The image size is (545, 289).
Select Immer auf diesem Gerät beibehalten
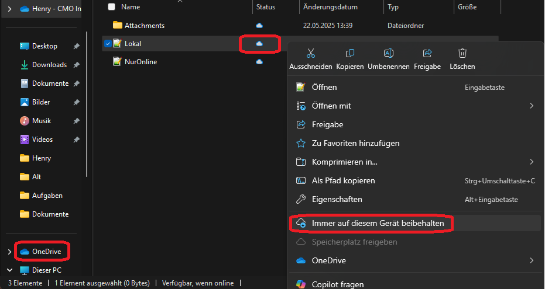coord(415,223)
